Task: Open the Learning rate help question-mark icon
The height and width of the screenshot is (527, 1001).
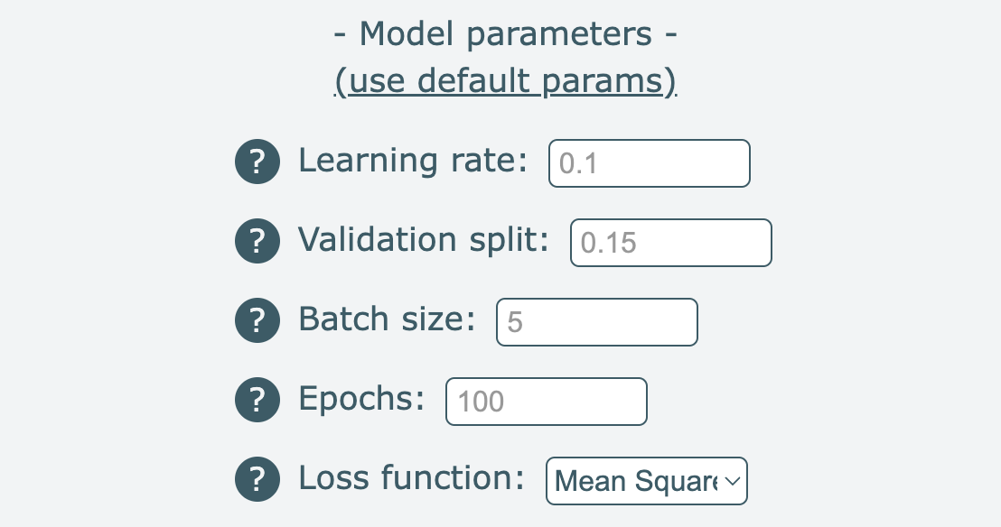Action: coord(257,162)
